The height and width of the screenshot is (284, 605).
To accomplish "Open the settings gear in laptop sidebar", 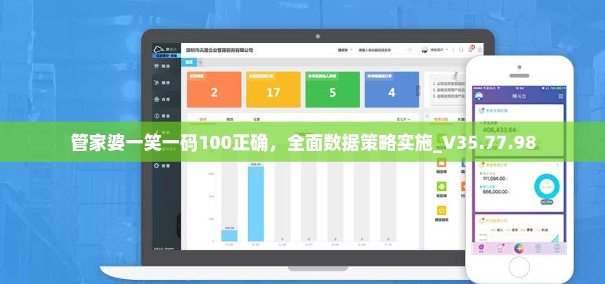I will [157, 165].
